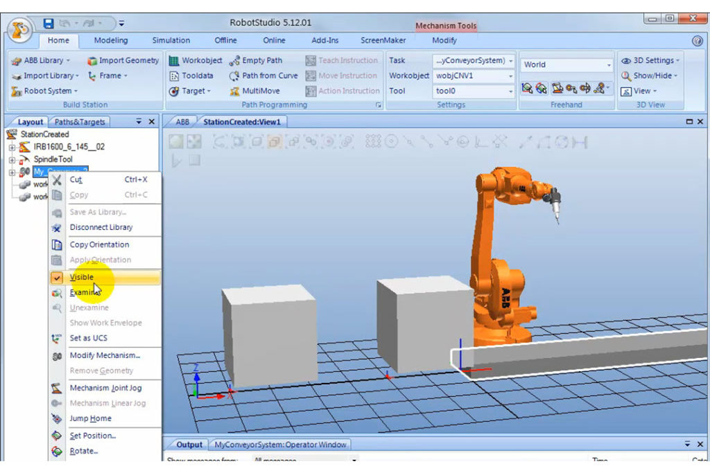The height and width of the screenshot is (473, 710).
Task: Select the Output panel tab
Action: [189, 445]
